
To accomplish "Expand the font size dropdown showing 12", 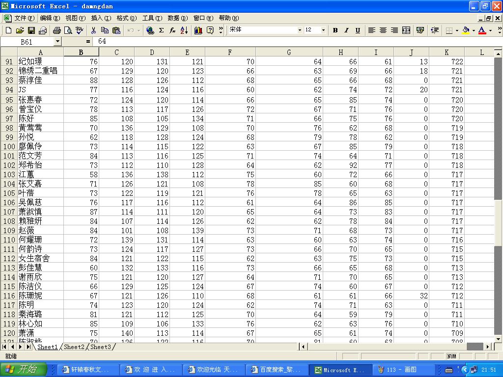I will coord(323,30).
